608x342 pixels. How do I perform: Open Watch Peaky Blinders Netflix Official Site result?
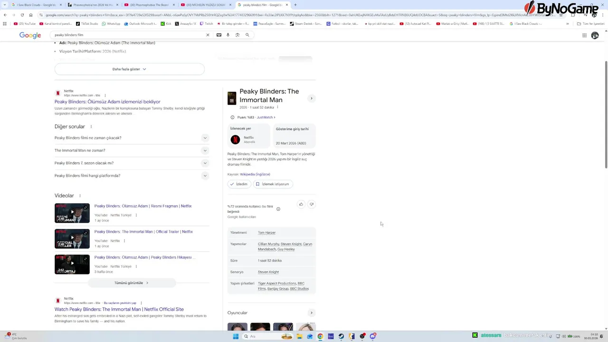coord(119,309)
